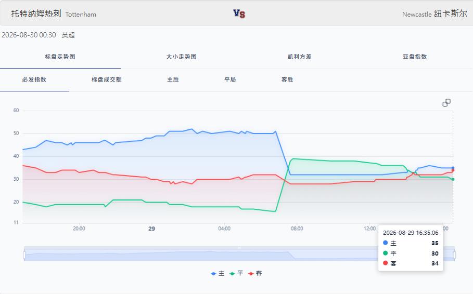Click the 英超 league label
The image size is (473, 294).
tap(68, 35)
